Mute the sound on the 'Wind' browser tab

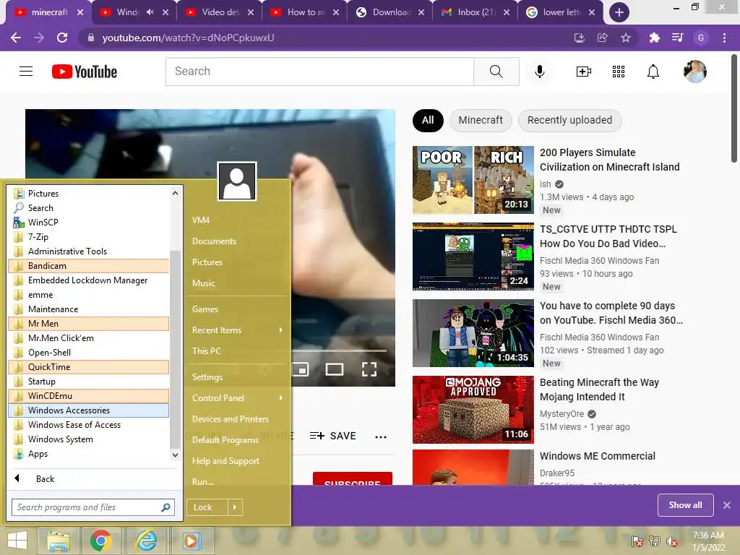pos(150,12)
